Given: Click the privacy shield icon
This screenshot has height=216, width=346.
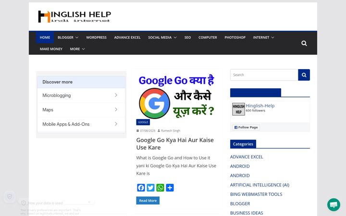Looking at the screenshot, I should click(x=10, y=196).
